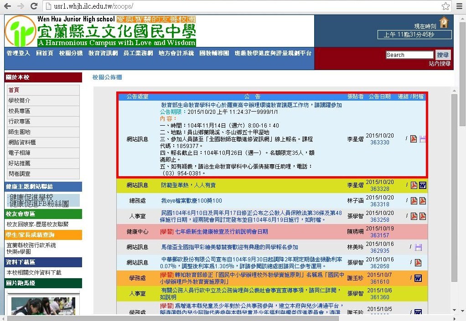
Task: Download the save-disk attachment for announcement 362935
Action: (418, 247)
